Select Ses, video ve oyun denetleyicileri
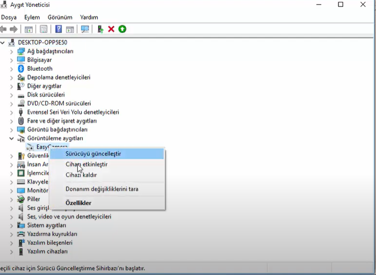The image size is (376, 275). 69,217
